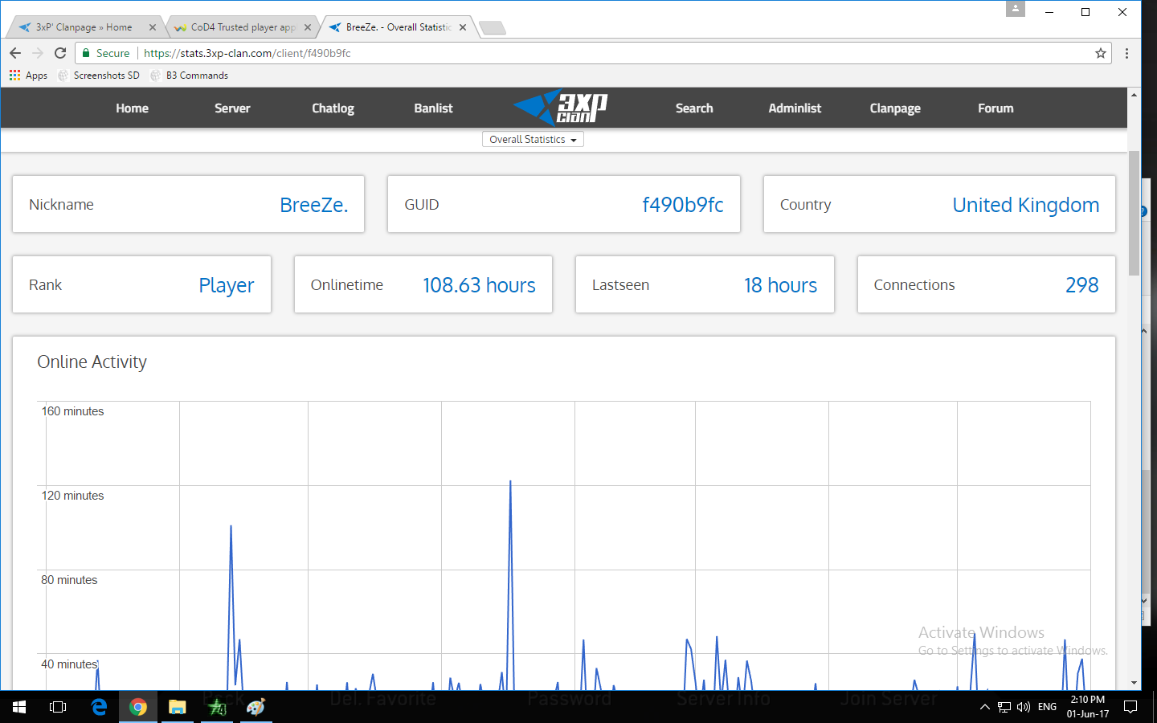Open the Task View taskbar icon

58,707
